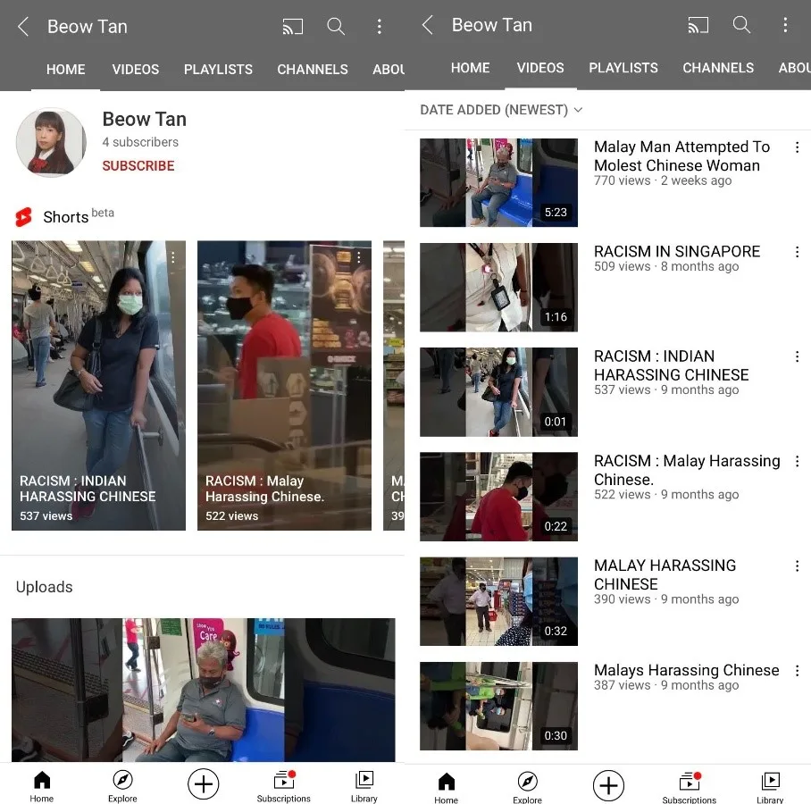Subscribe to the Beow Tan channel
The image size is (811, 804).
click(138, 165)
